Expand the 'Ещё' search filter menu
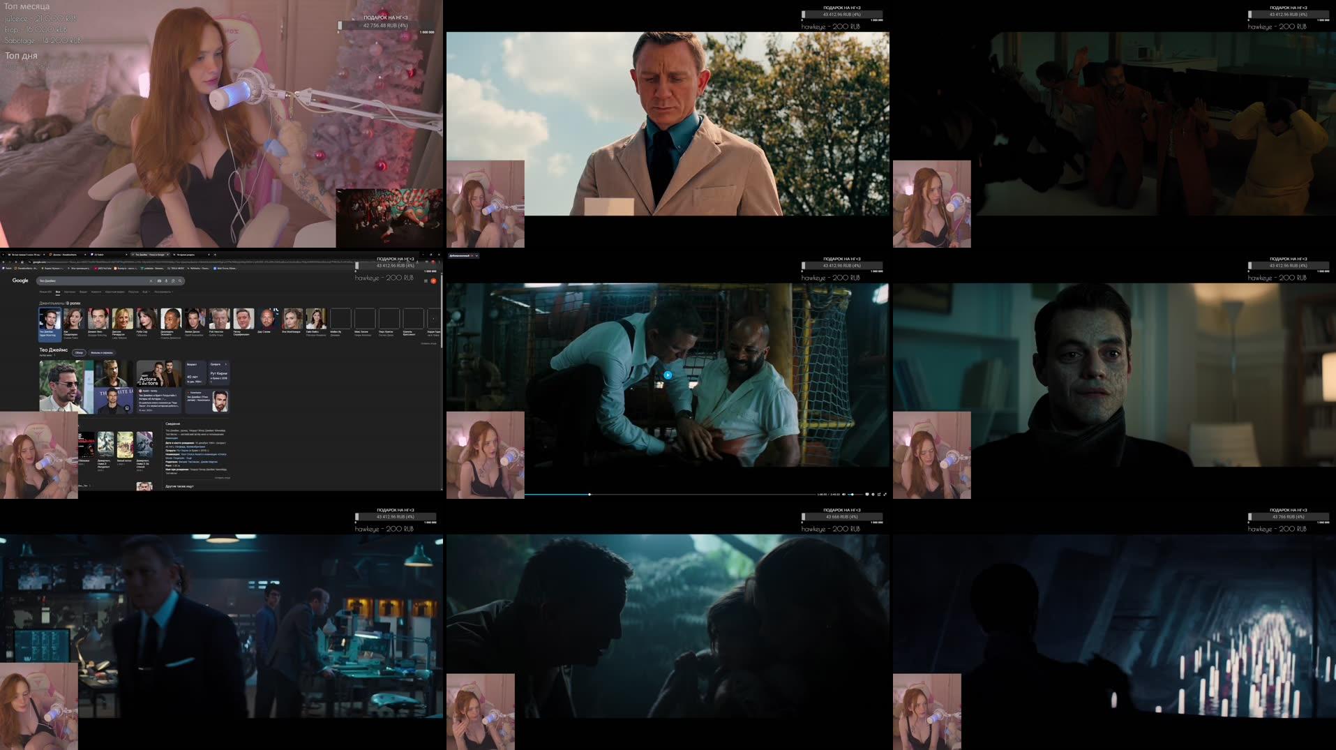This screenshot has height=750, width=1336. click(x=146, y=292)
